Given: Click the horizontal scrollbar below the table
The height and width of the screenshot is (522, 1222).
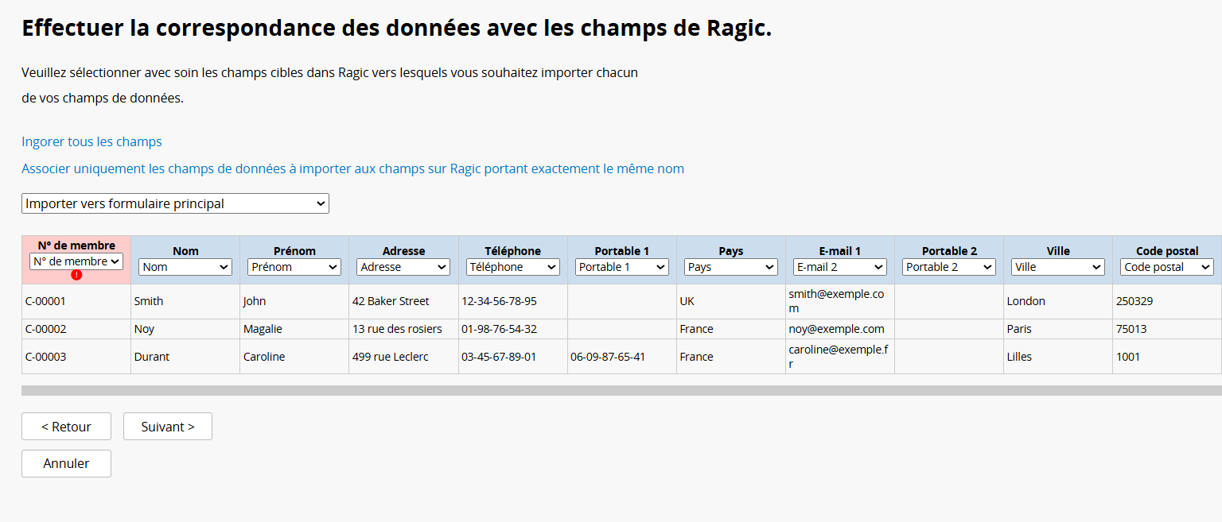Looking at the screenshot, I should (x=621, y=390).
